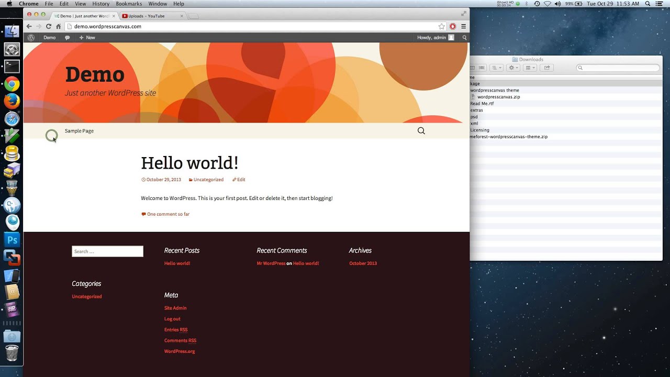This screenshot has width=670, height=377.
Task: Launch Firefox from the Dock
Action: (x=12, y=101)
